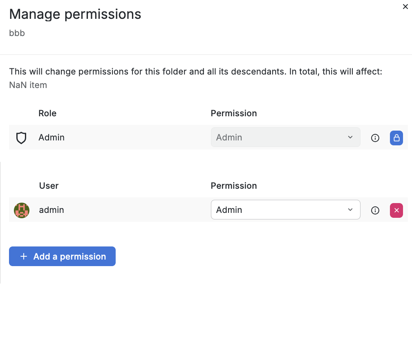Select the Admin role name label
Image resolution: width=412 pixels, height=357 pixels.
point(51,137)
